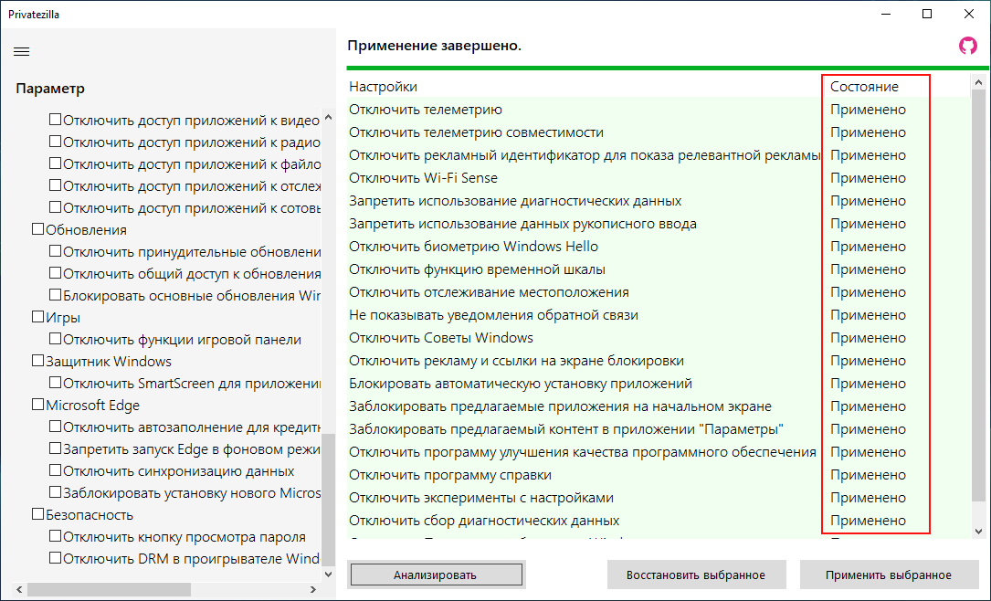Click up arrow of results list scrollbar
The image size is (991, 601).
[978, 82]
